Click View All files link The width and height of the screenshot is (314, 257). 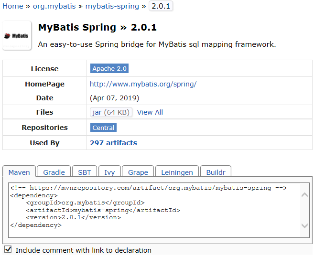pos(150,112)
